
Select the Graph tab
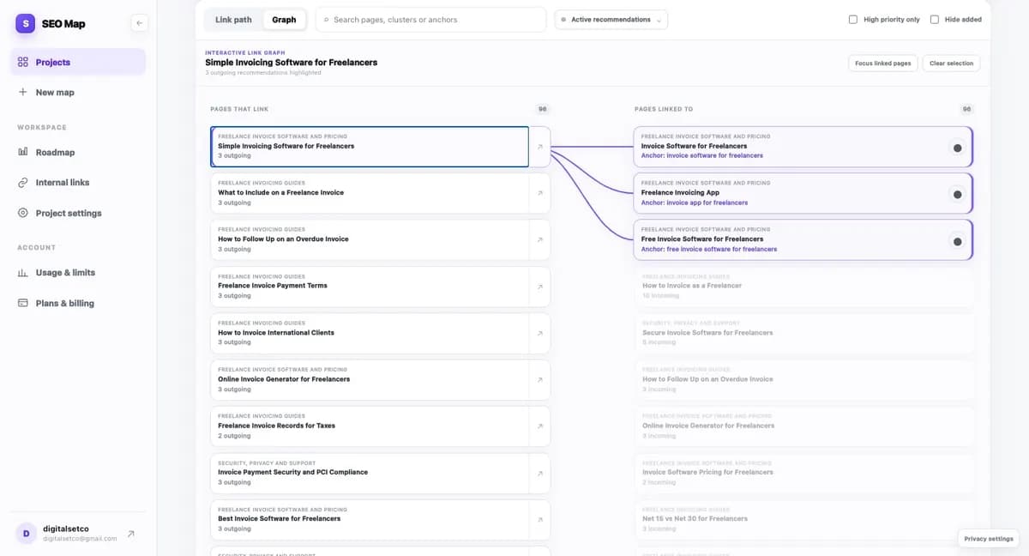pos(284,20)
